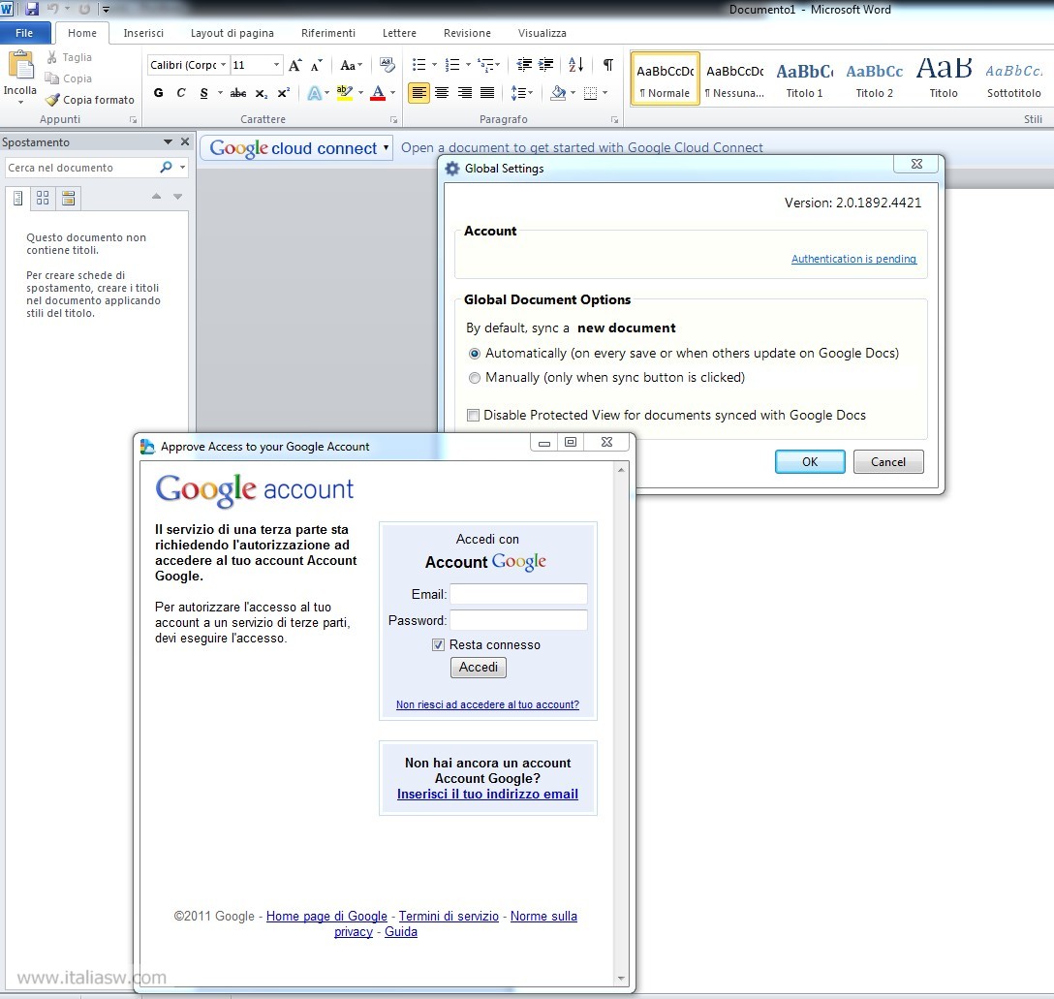Click the Copia formato paintbrush
The width and height of the screenshot is (1054, 999).
pos(51,100)
